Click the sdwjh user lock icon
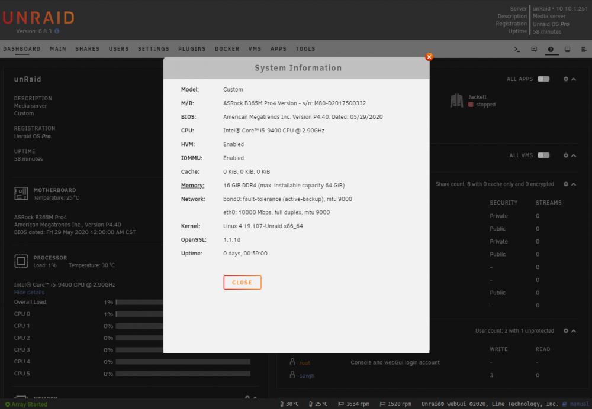This screenshot has width=592, height=409. point(292,375)
